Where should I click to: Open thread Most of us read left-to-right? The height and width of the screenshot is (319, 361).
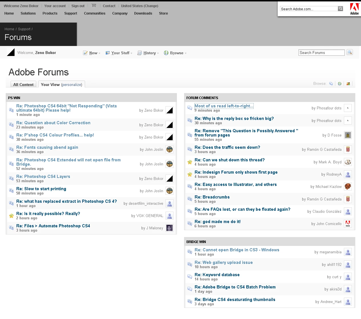pos(224,106)
